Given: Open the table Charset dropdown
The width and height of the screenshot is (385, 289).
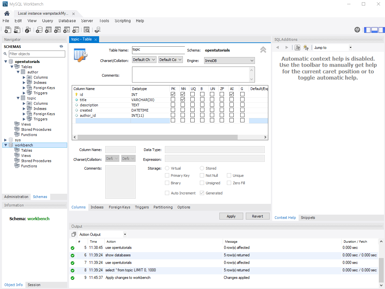Looking at the screenshot, I should coord(144,60).
